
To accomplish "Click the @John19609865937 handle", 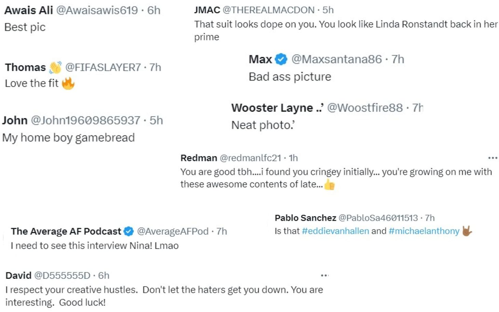I will click(x=85, y=121).
